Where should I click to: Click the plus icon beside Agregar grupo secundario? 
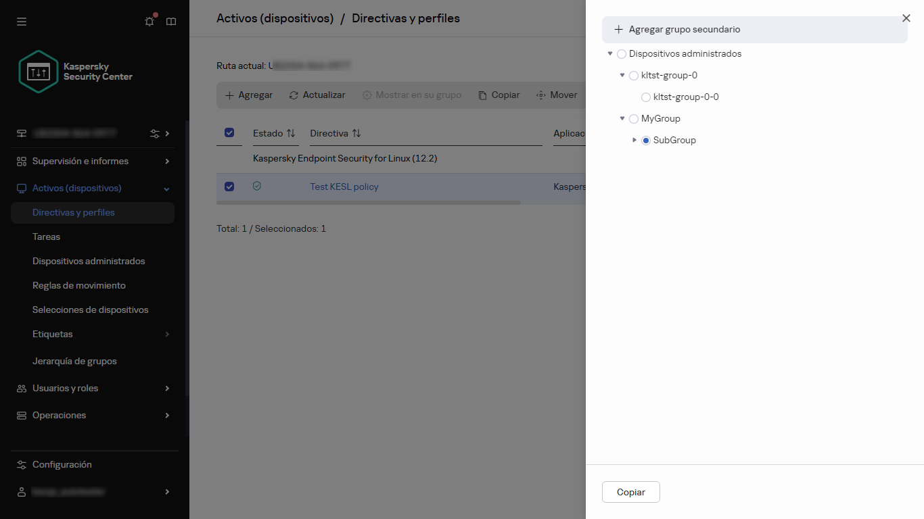click(618, 30)
